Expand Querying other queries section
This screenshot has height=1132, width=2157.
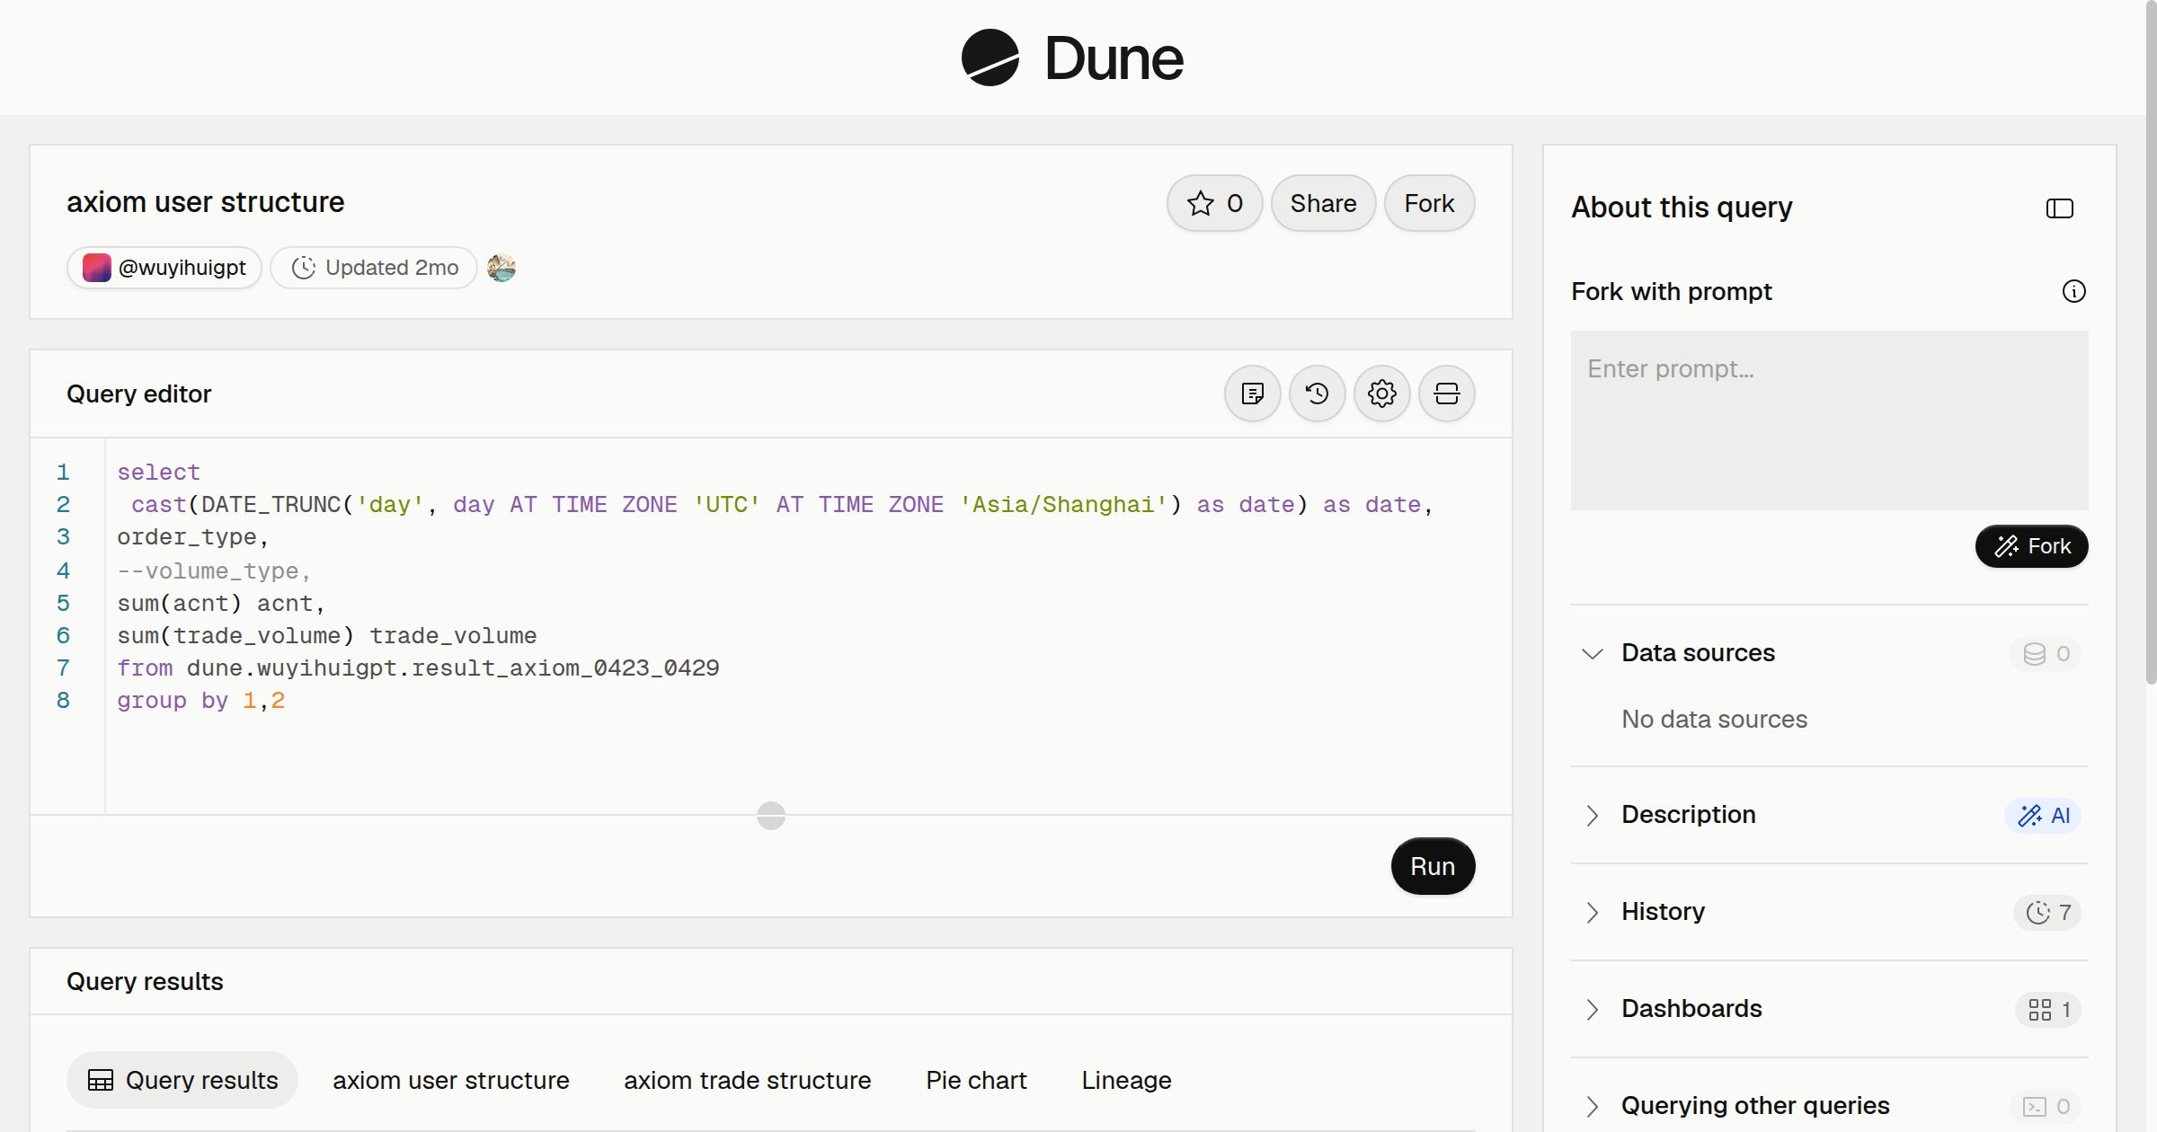1592,1106
